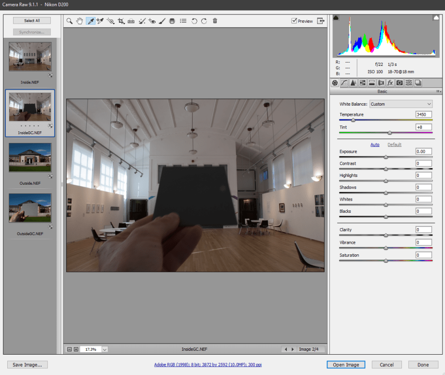The height and width of the screenshot is (375, 445).
Task: Click the Select All button
Action: (x=32, y=20)
